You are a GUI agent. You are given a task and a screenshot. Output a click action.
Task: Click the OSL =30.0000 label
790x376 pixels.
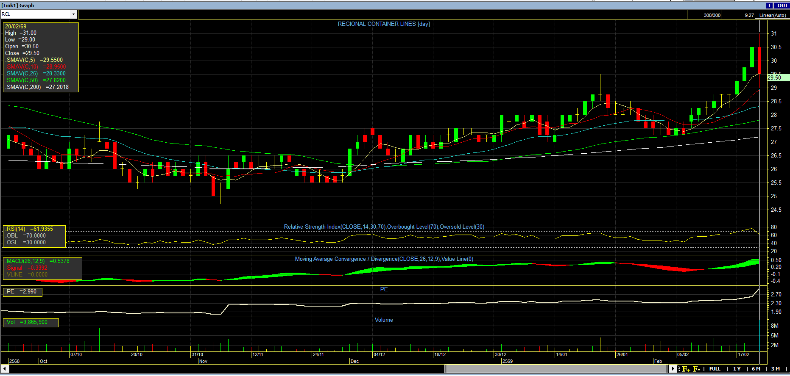coord(26,243)
